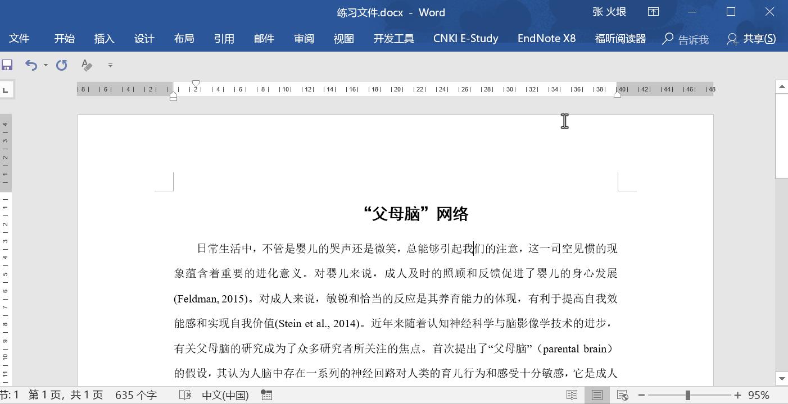
Task: Click the first-line indent marker on the ruler
Action: 196,84
